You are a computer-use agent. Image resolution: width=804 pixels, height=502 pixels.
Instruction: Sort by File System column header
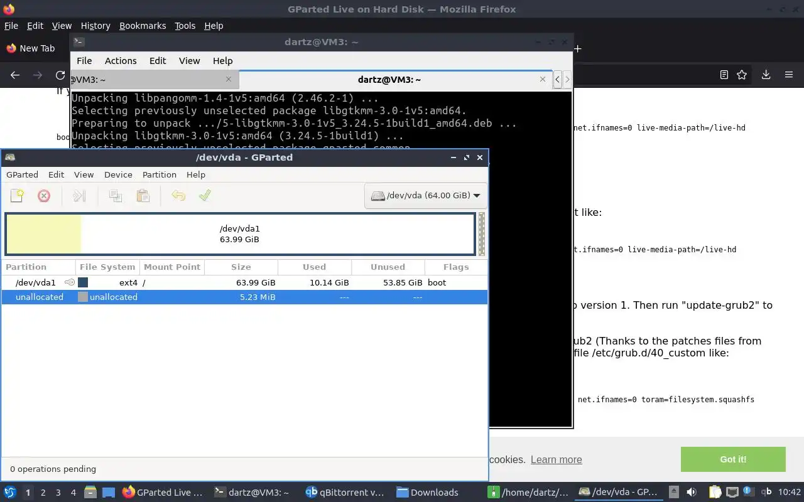[x=107, y=267]
